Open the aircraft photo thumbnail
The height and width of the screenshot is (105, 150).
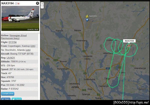[x=20, y=18]
